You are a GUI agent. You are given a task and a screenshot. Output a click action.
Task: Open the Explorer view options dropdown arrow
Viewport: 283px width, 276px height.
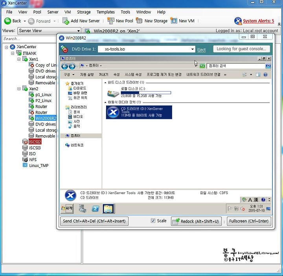(x=251, y=74)
